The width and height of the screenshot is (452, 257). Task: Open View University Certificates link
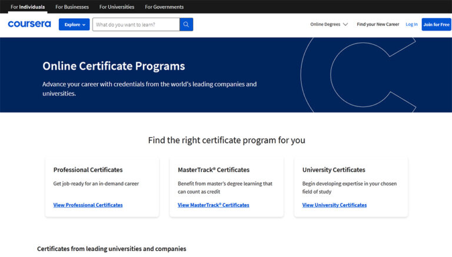[x=334, y=205]
